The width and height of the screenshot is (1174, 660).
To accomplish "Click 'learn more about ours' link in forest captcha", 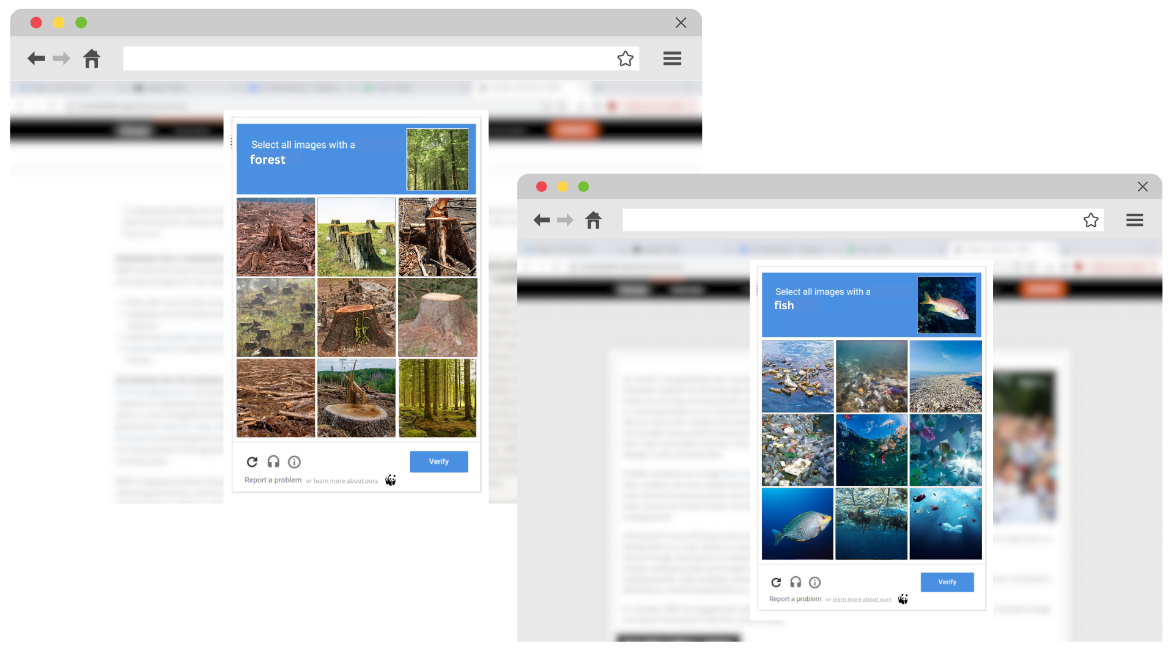I will (x=345, y=481).
